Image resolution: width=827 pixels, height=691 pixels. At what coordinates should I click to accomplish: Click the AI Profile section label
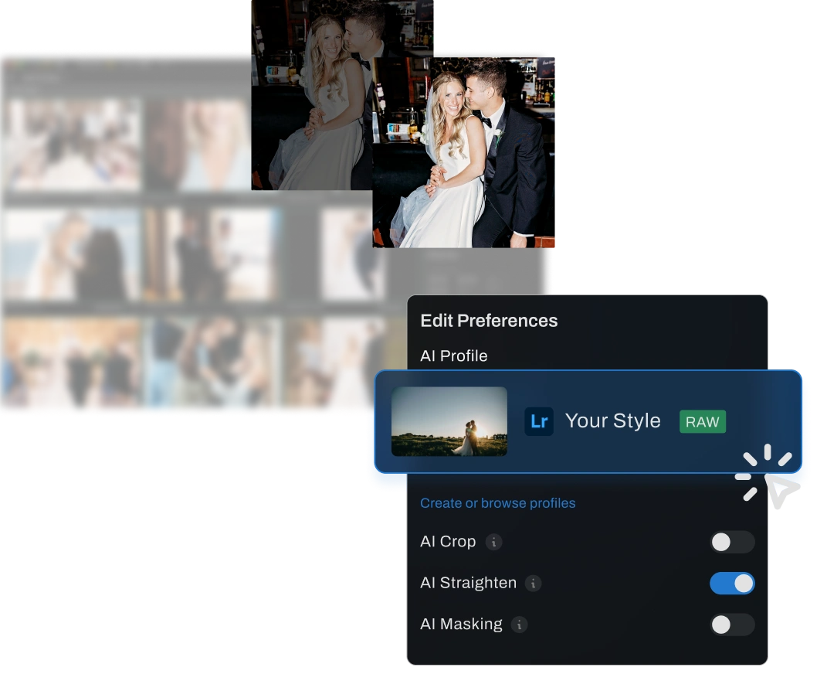click(x=453, y=356)
